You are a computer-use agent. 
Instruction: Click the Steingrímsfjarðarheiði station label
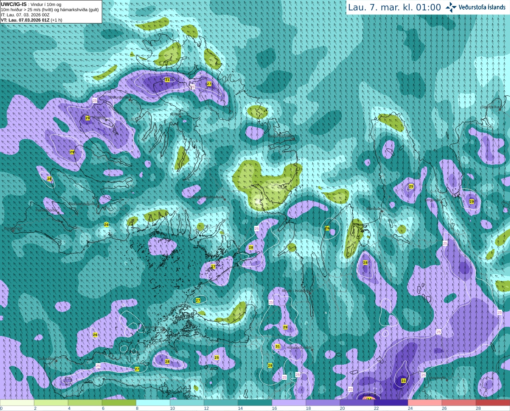[206, 197]
